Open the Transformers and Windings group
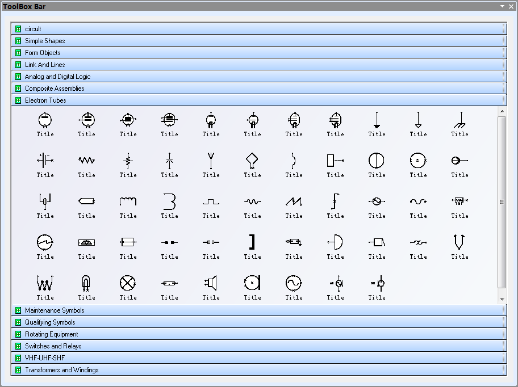518x387 pixels. (61, 370)
